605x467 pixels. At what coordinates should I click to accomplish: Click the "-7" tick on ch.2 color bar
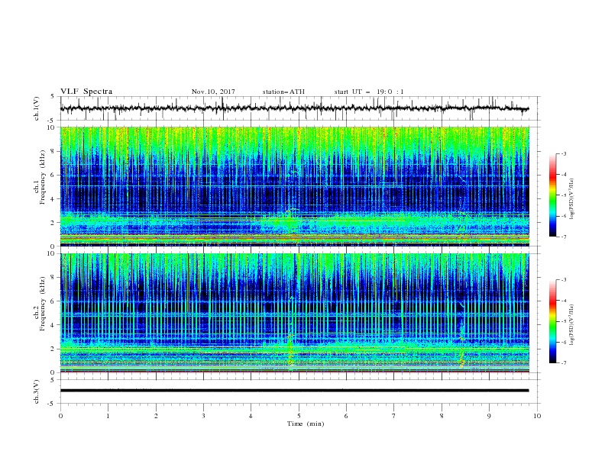[x=563, y=362]
